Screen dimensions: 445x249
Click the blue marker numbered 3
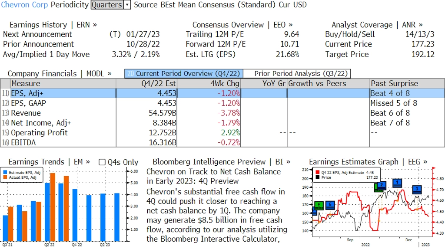417,189
